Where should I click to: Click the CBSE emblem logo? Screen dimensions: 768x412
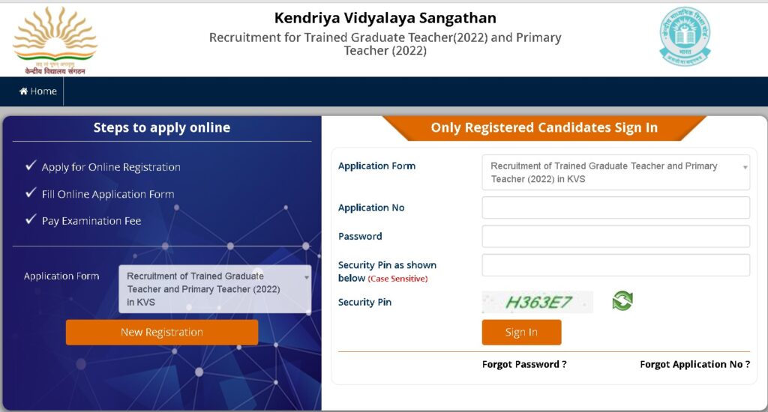(683, 35)
